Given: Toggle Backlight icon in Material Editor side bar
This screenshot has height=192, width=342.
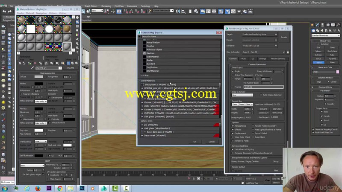Looking at the screenshot, I should [x=77, y=22].
